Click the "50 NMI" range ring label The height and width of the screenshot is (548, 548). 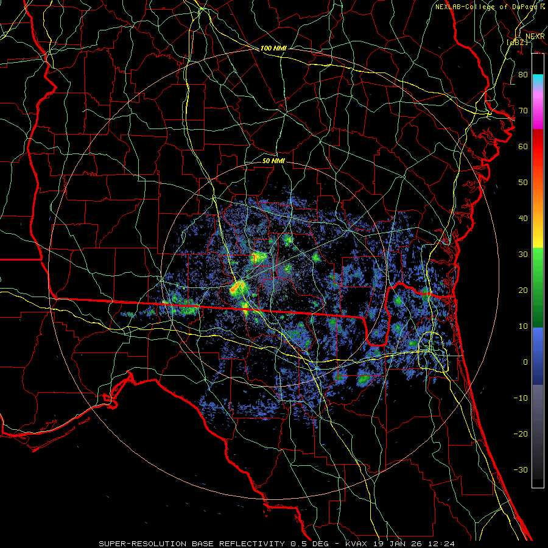pos(273,161)
